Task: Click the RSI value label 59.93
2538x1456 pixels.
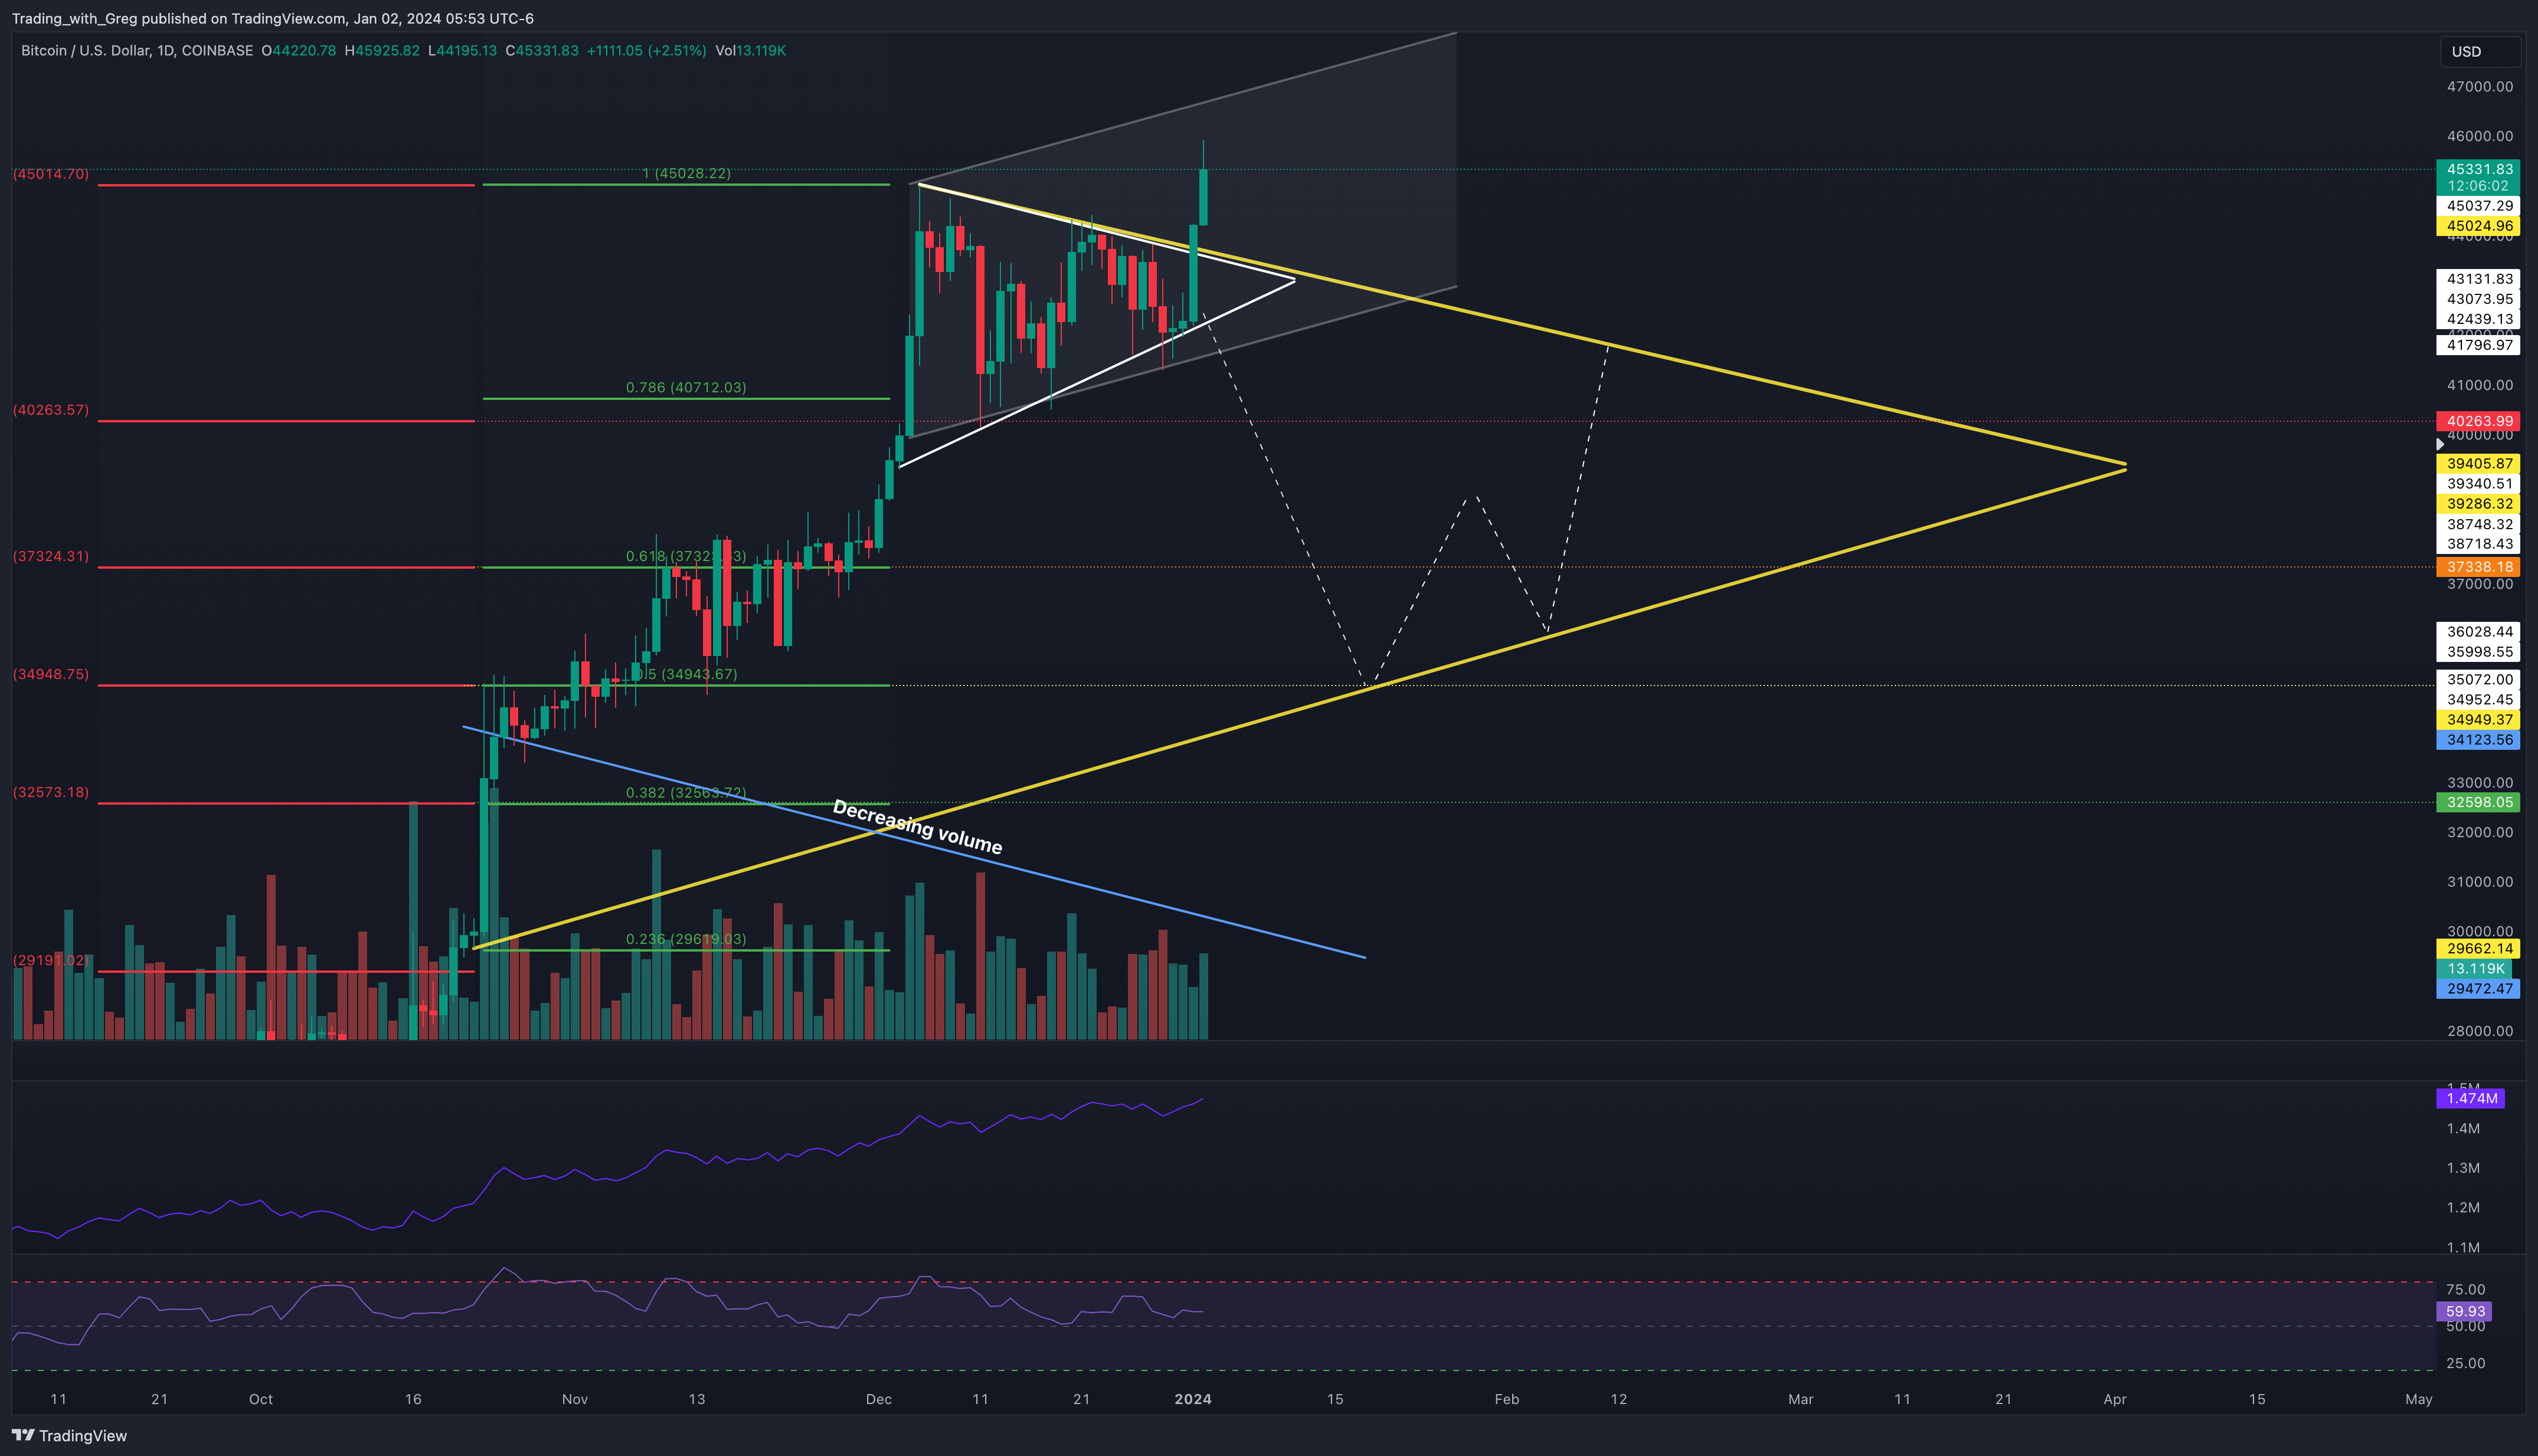Action: [2463, 1311]
